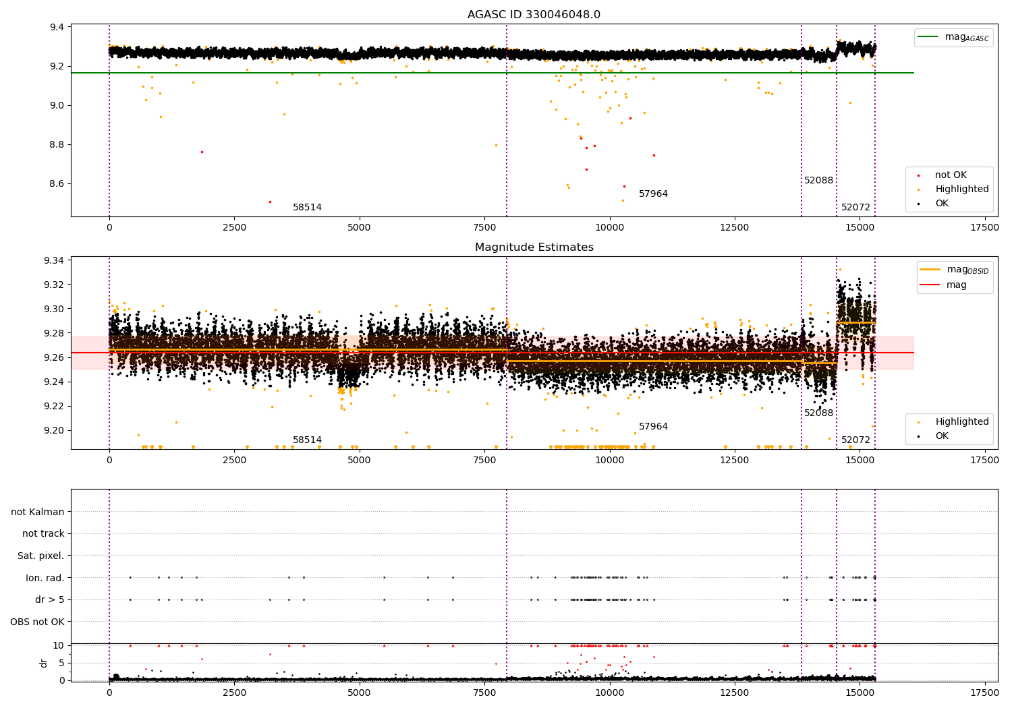
Task: Select the 'not OK' legend entry
Action: tap(951, 175)
